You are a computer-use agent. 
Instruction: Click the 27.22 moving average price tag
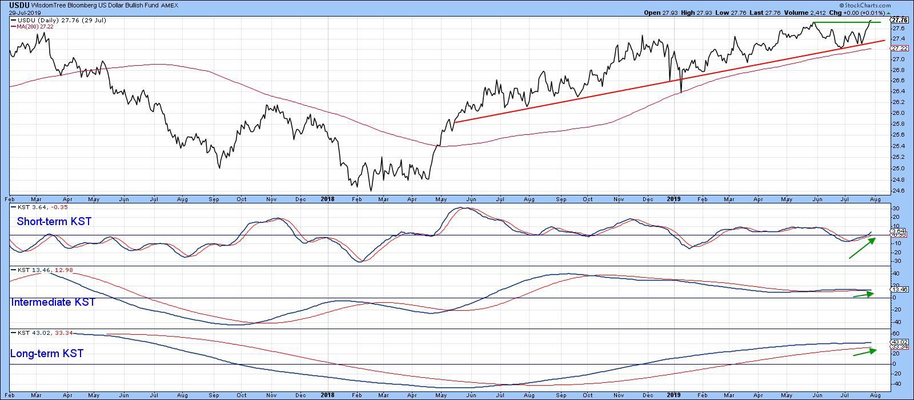[x=899, y=49]
